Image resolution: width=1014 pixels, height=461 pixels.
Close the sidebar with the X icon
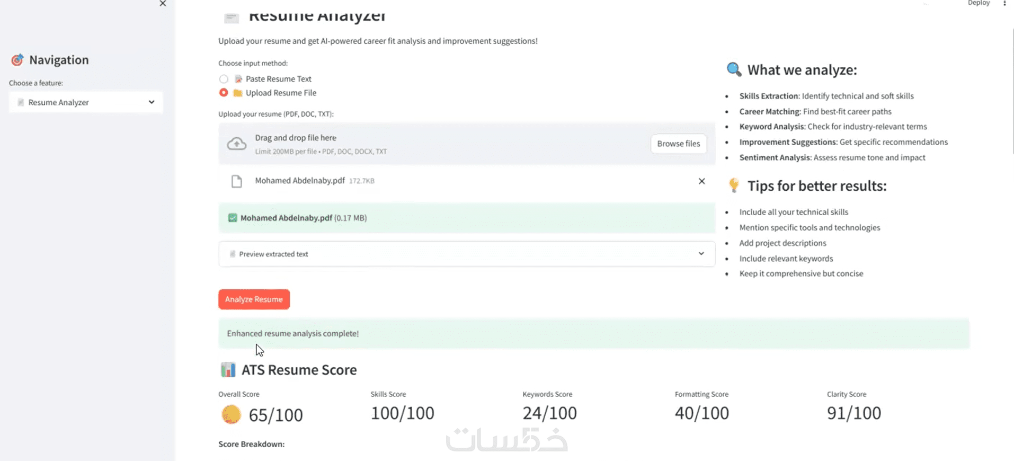tap(163, 4)
